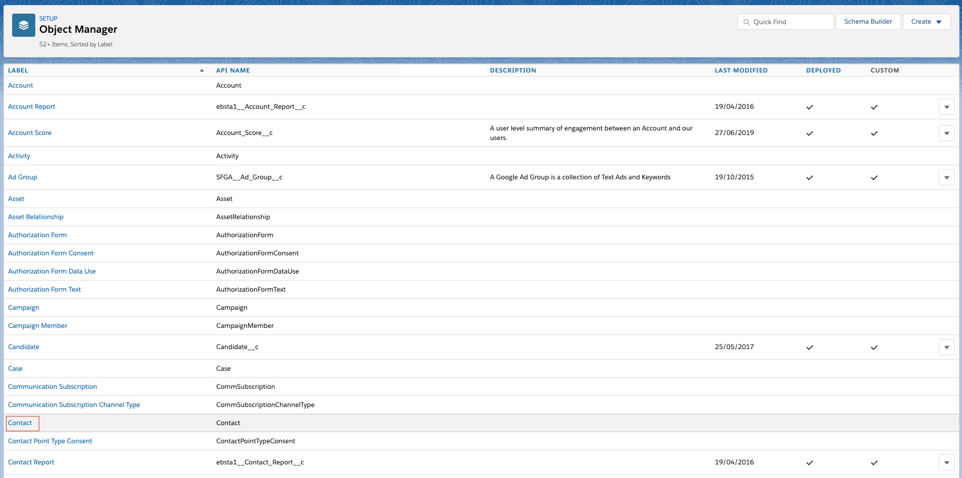The height and width of the screenshot is (478, 962).
Task: Sort by the API Name column header
Action: pyautogui.click(x=233, y=71)
